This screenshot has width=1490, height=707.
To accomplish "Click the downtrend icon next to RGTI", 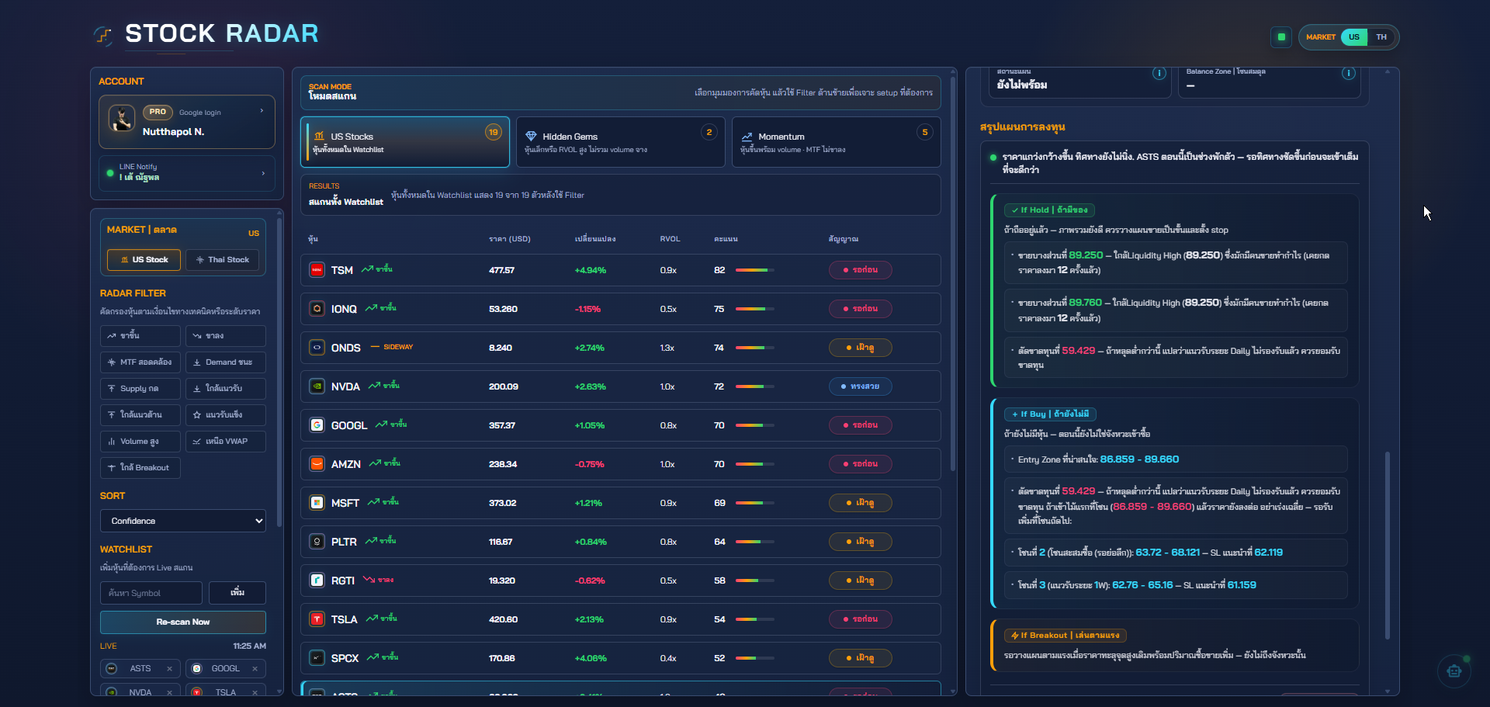I will [x=369, y=580].
